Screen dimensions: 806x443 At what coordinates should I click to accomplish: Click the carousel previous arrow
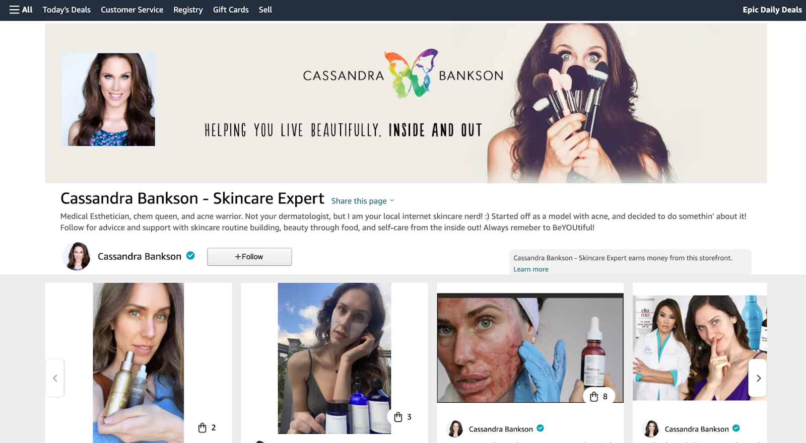tap(55, 378)
